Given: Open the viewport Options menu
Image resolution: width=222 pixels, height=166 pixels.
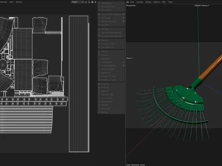Looking at the screenshot, I should click(x=156, y=2).
